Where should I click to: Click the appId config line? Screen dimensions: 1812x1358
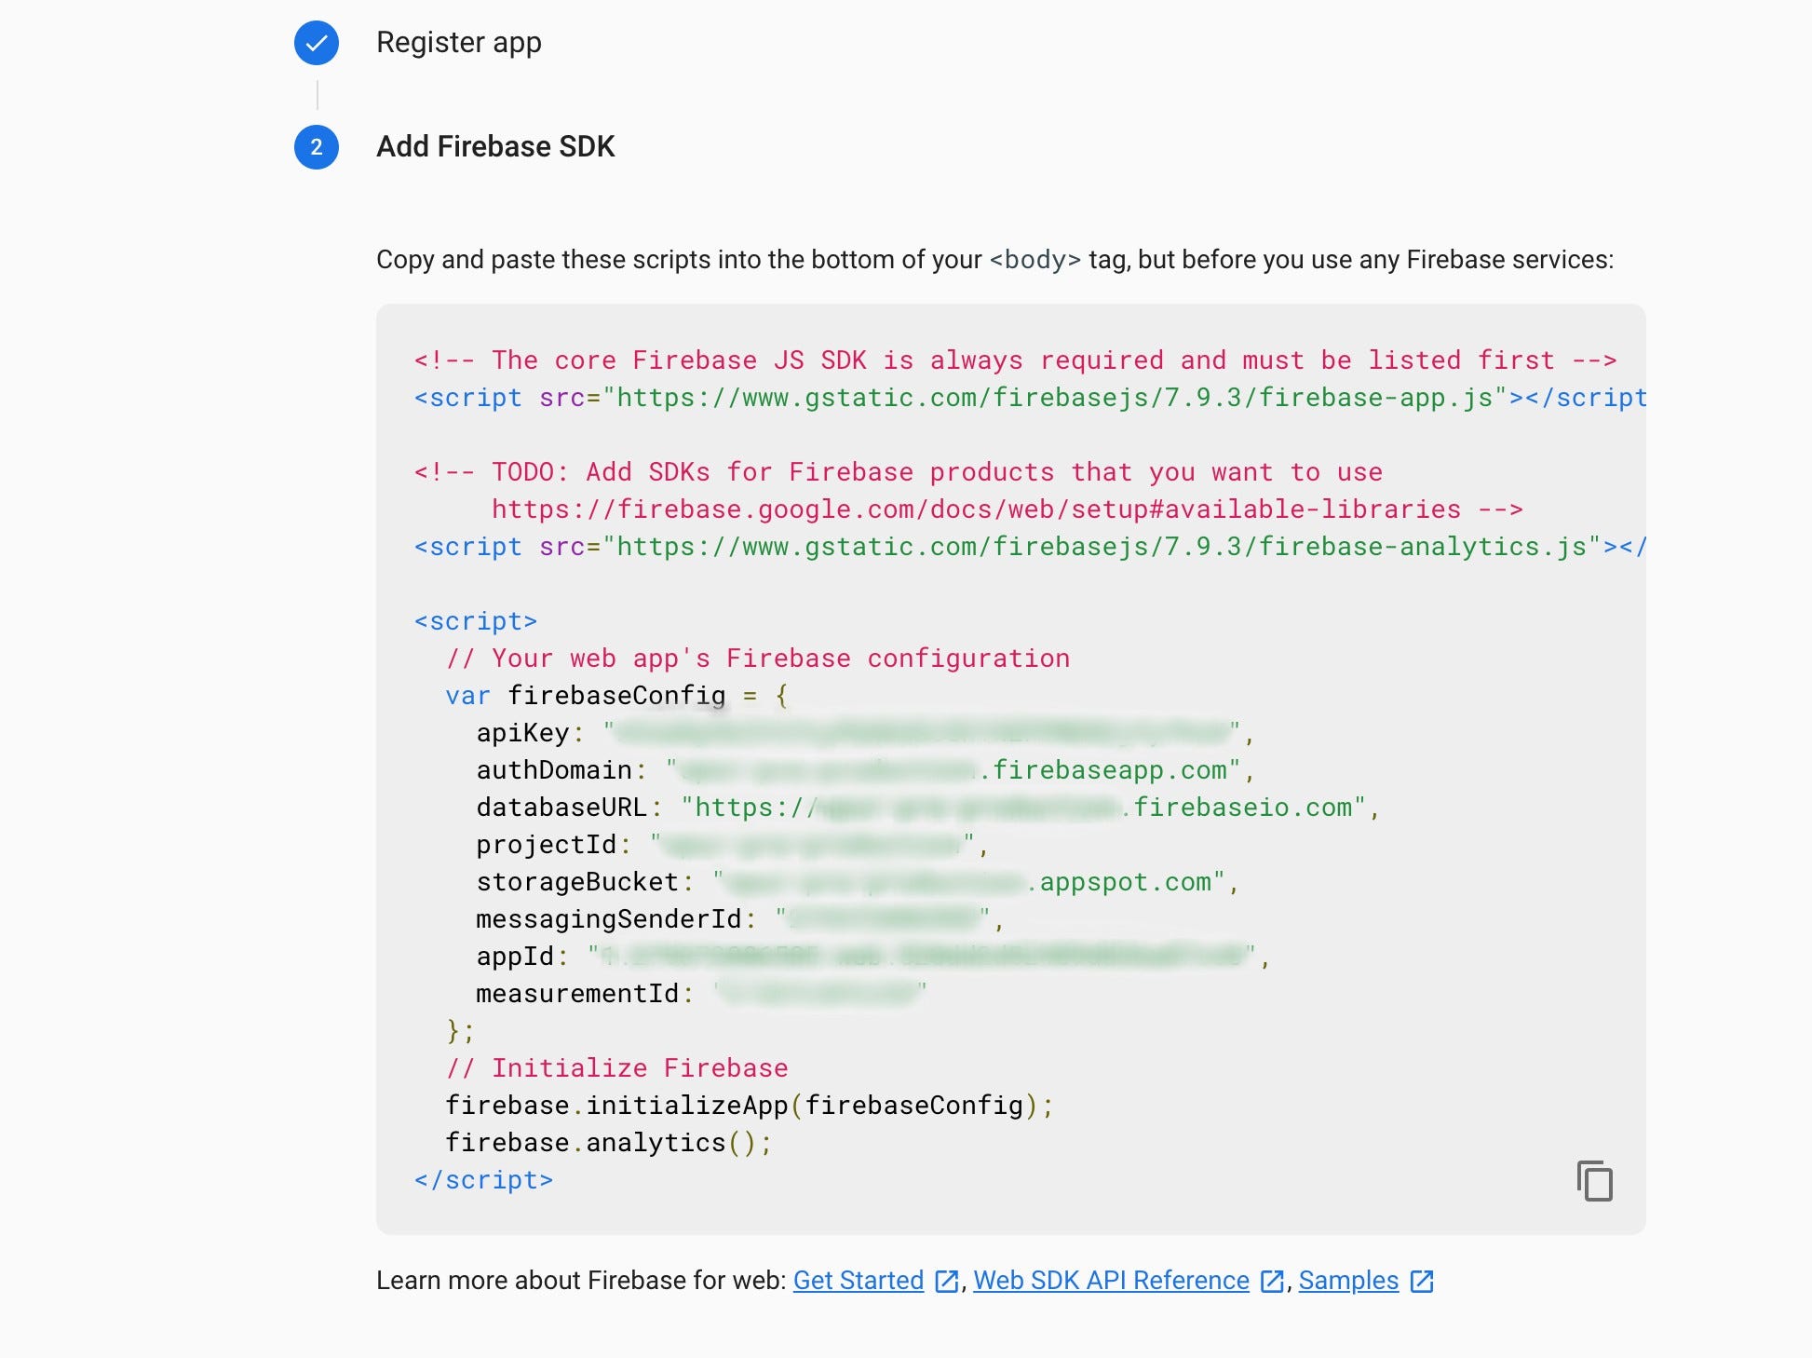coord(873,957)
